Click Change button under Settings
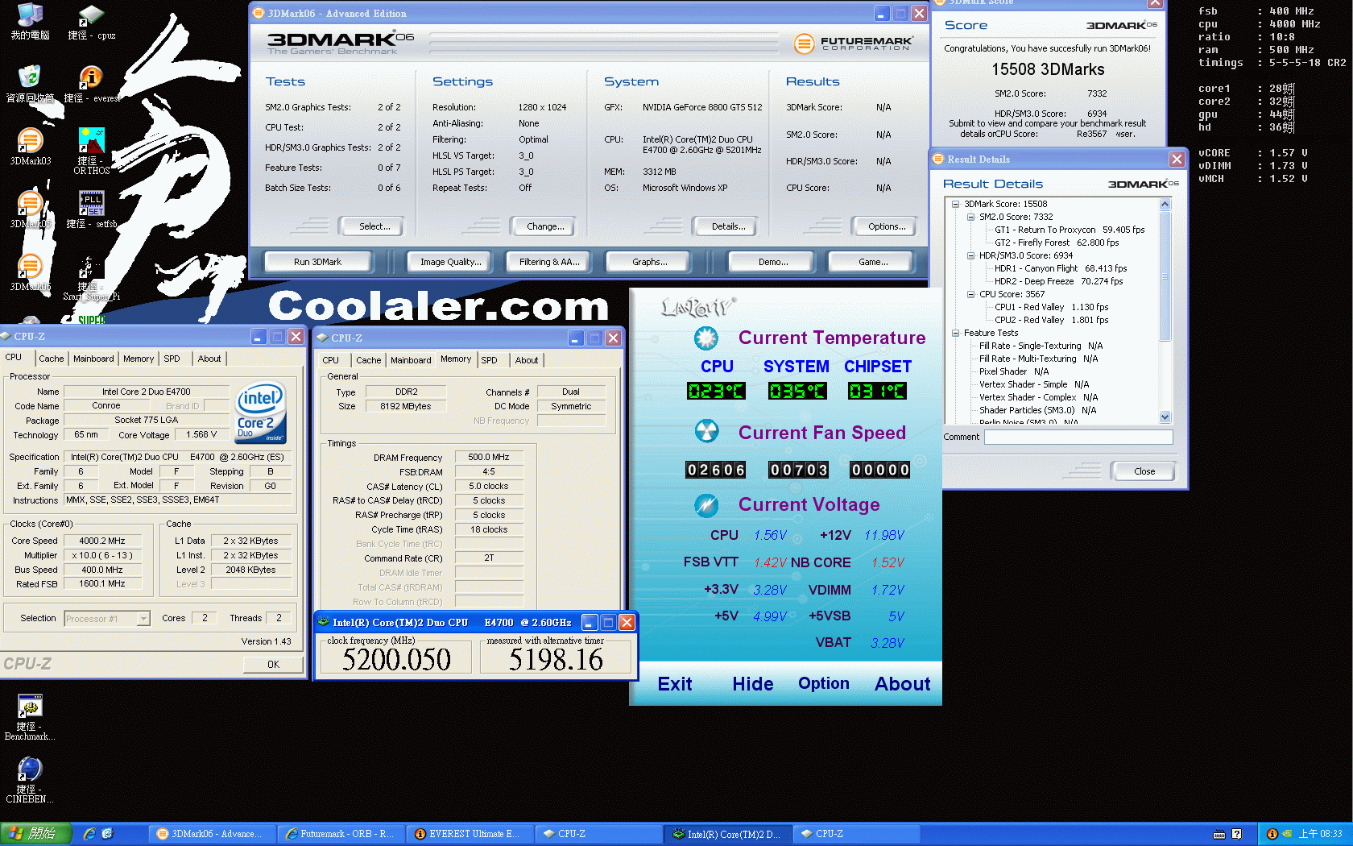The height and width of the screenshot is (846, 1353). (x=545, y=226)
